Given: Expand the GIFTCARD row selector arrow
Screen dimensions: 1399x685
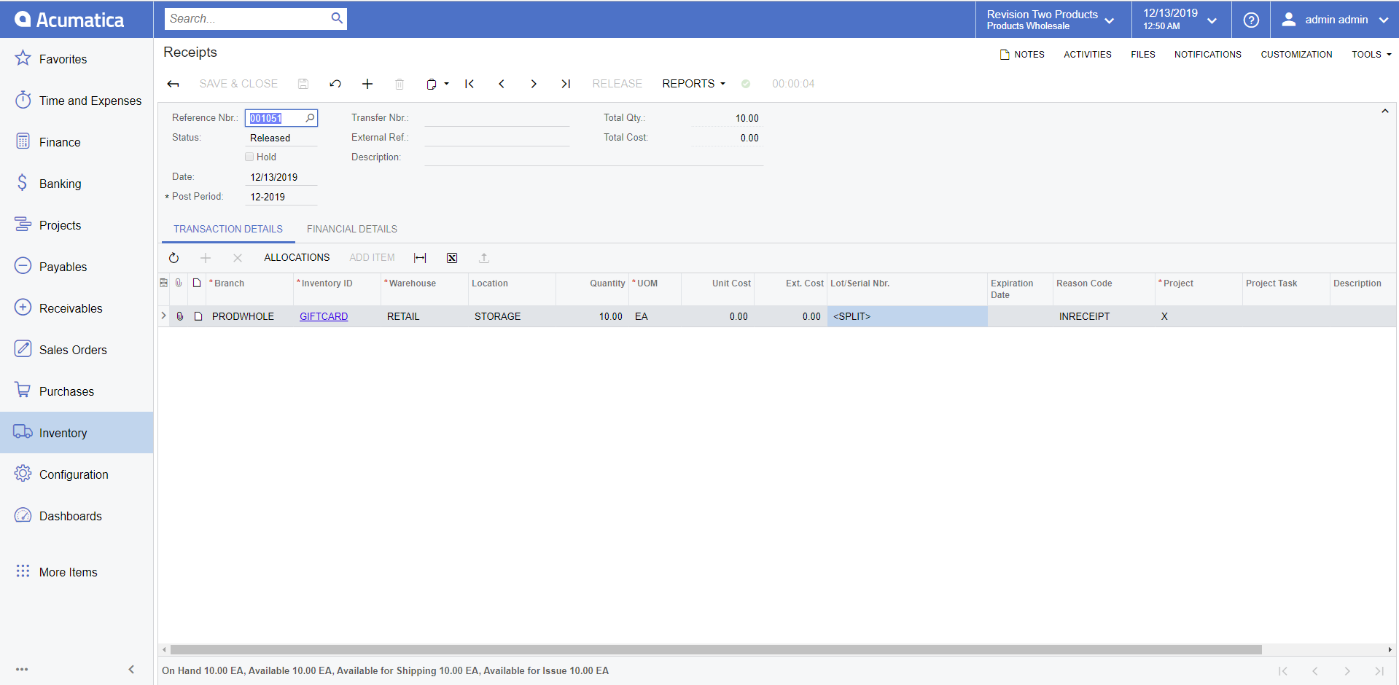Looking at the screenshot, I should point(163,316).
